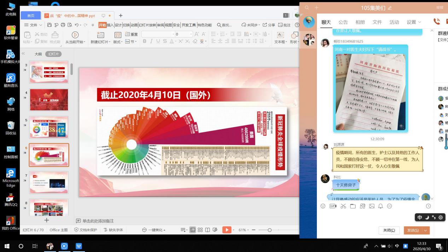Click the scissors screenshot icon in QQ

click(343, 206)
